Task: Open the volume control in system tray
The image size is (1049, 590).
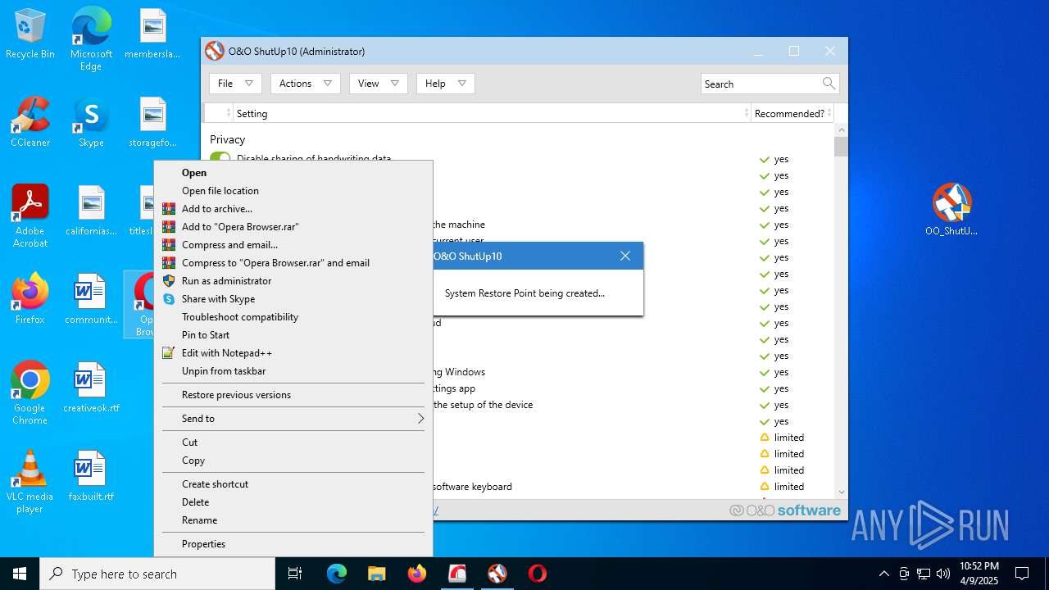Action: click(943, 574)
